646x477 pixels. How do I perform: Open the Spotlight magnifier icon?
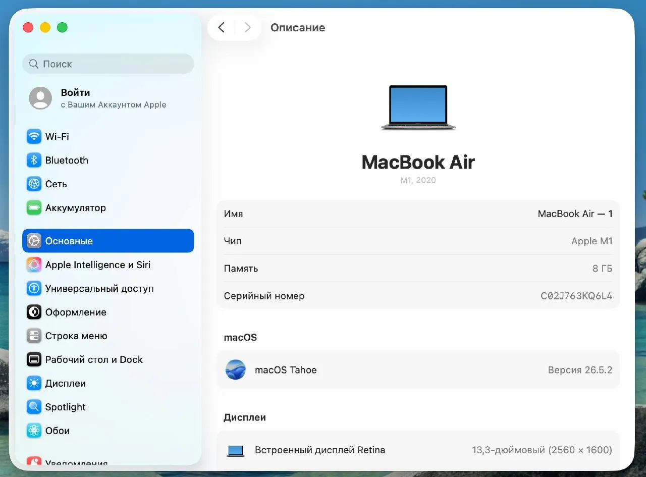pyautogui.click(x=34, y=407)
